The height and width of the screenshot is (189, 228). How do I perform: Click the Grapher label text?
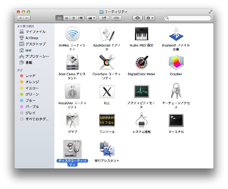(x=176, y=74)
